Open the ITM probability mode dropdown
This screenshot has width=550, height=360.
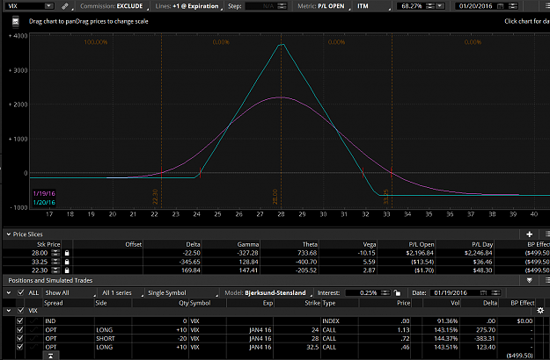(x=373, y=6)
